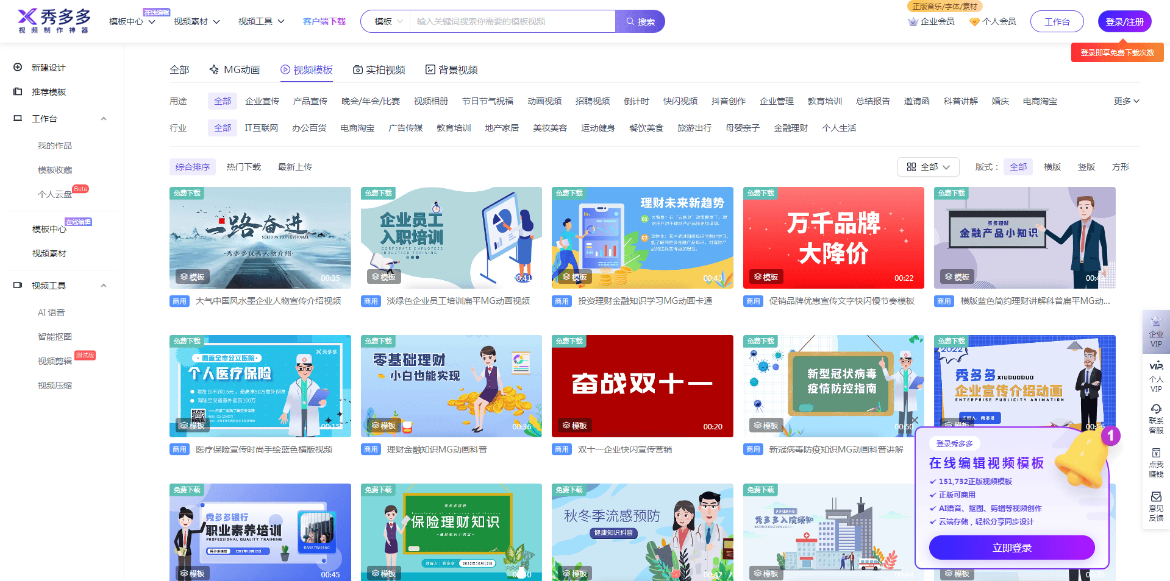
Task: Click the 秀多多 logo in the header
Action: click(54, 21)
